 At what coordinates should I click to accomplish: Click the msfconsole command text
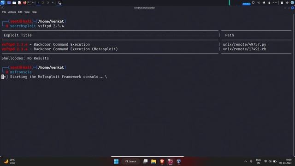21,72
